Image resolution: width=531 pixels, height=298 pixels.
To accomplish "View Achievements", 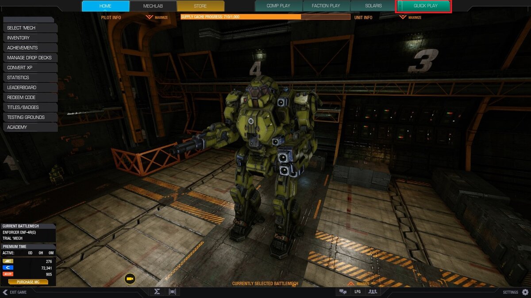I will point(30,48).
